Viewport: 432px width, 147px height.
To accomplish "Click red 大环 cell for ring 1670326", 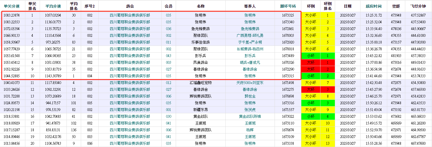I will 311,62.
